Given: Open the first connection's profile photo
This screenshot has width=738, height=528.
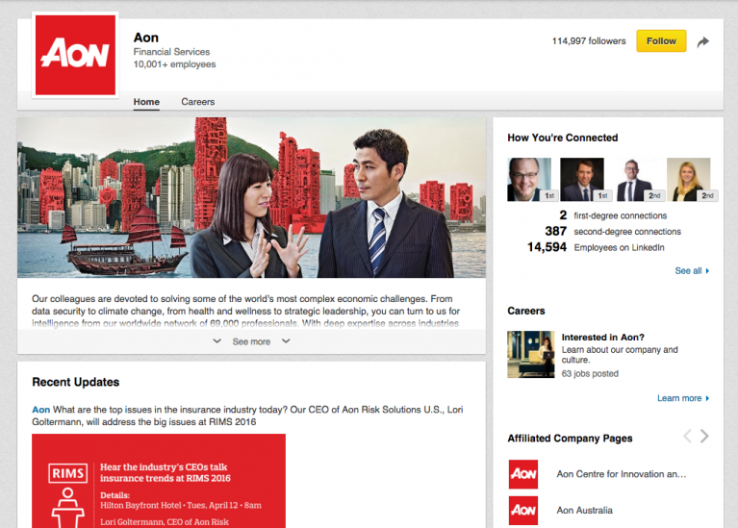Looking at the screenshot, I should tap(529, 180).
